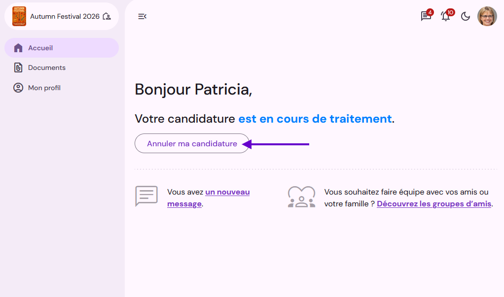Go to Accueil in the sidebar
The width and height of the screenshot is (504, 297).
click(x=40, y=48)
